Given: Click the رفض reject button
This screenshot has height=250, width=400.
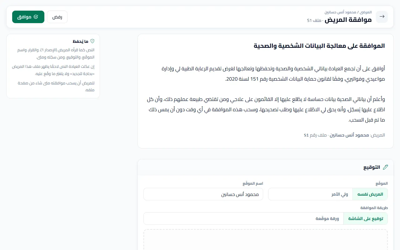Looking at the screenshot, I should (x=57, y=17).
